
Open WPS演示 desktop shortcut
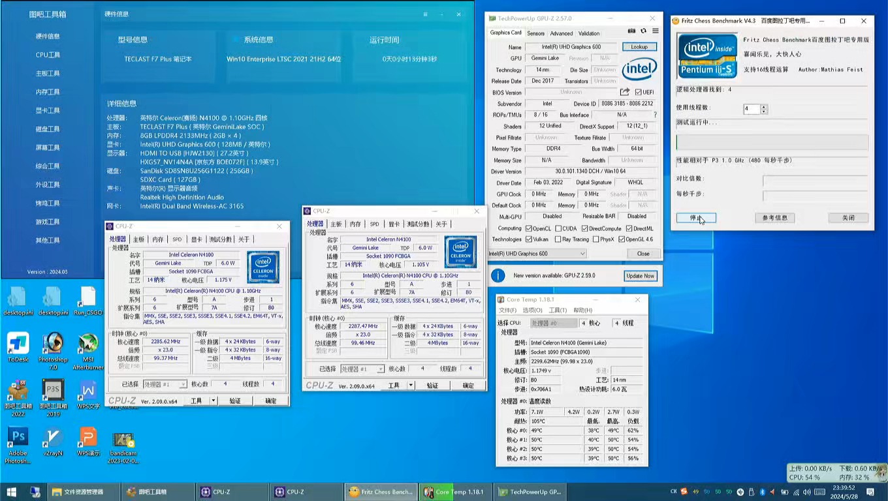point(88,441)
